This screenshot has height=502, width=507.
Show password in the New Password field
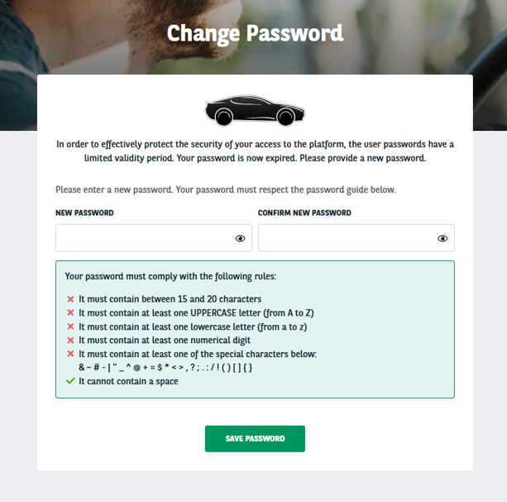tap(240, 239)
